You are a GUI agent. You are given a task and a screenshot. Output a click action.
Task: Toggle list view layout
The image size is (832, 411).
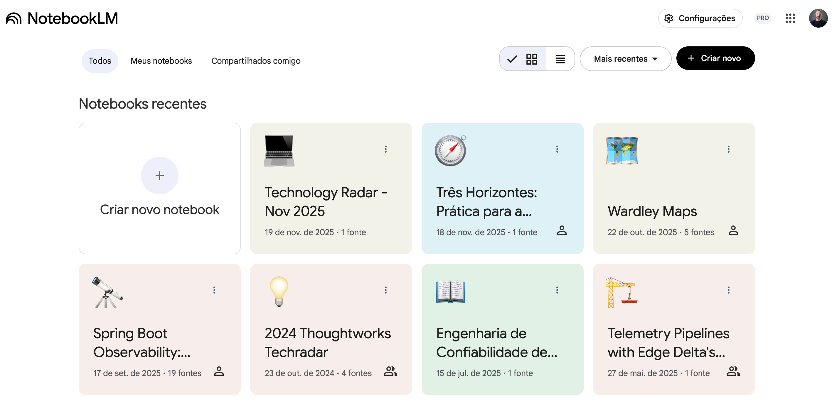(560, 59)
